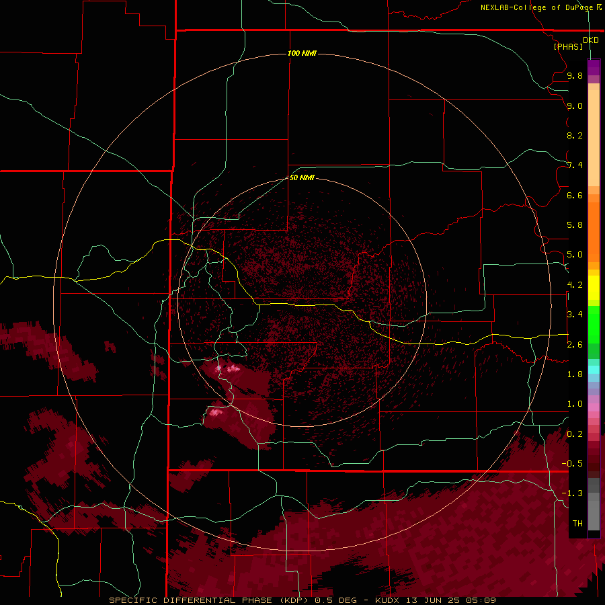The image size is (605, 605).
Task: Pick the light peach color scale segment
Action: coord(594,138)
